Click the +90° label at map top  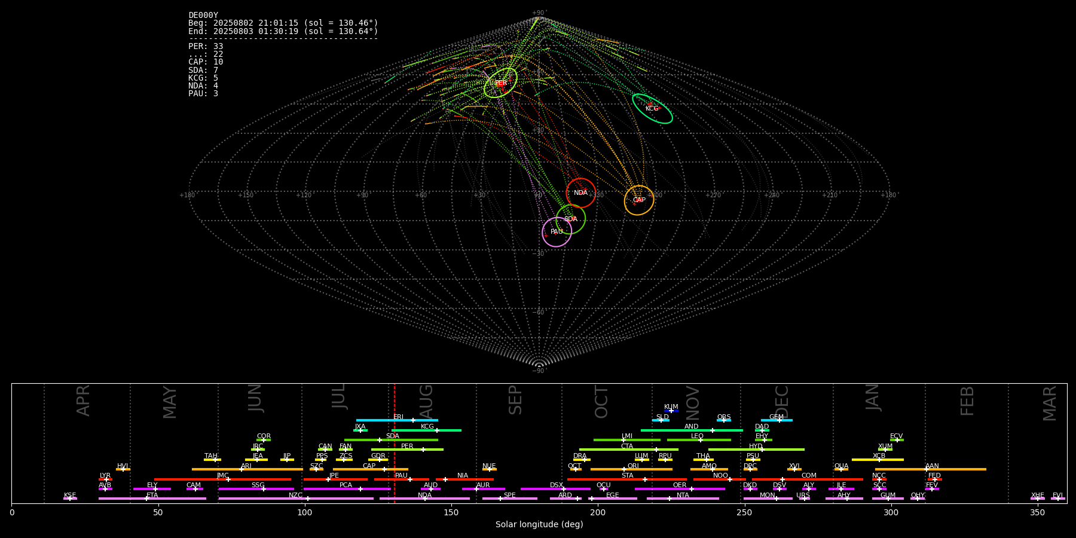[x=539, y=13]
